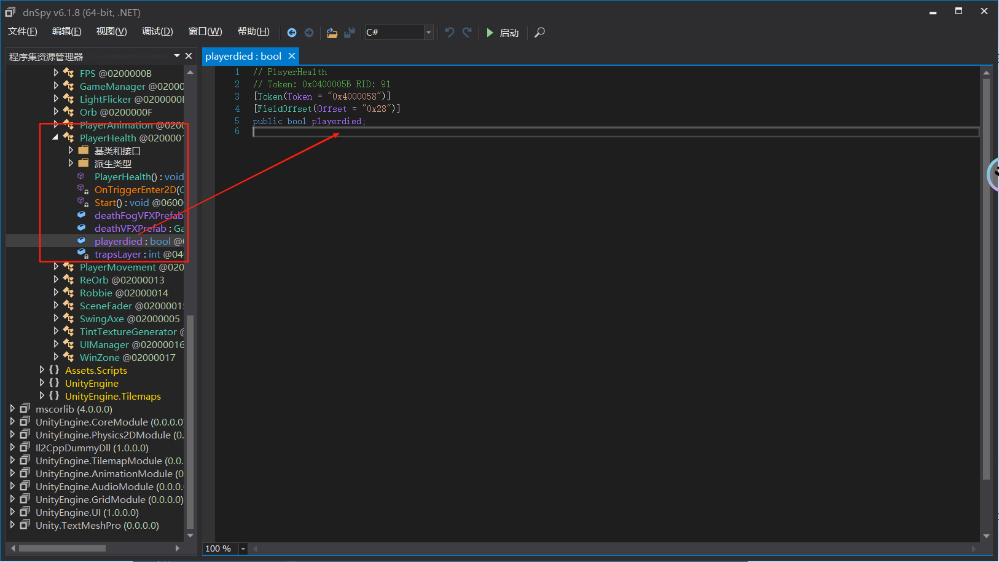Select the PlayerHealth() constructor method
Viewport: 999px width, 562px height.
click(x=139, y=176)
